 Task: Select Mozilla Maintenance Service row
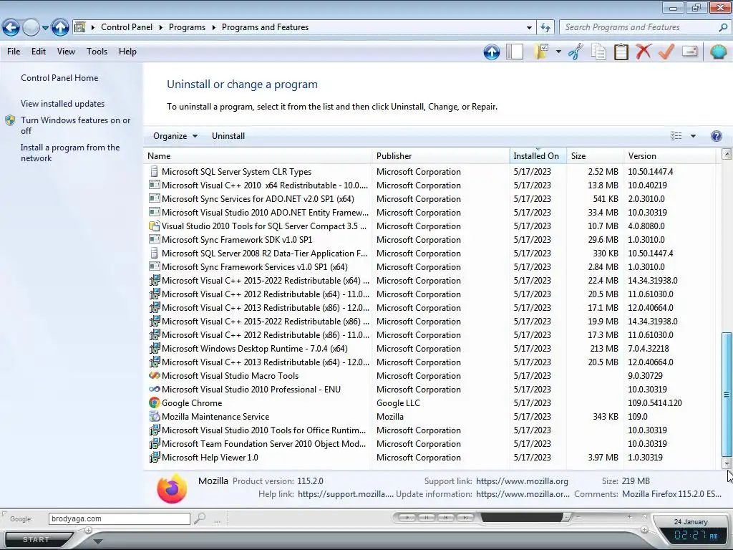(x=432, y=417)
